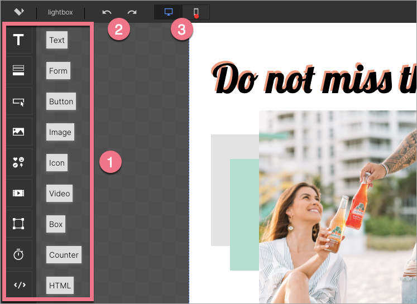The height and width of the screenshot is (304, 417).
Task: Click the lightbox name in top bar
Action: 60,12
